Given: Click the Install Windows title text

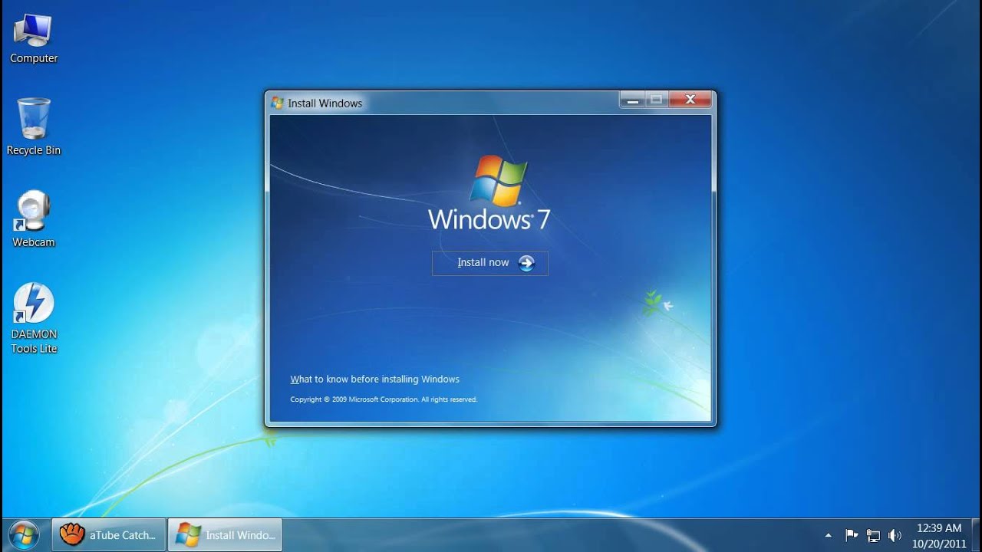Looking at the screenshot, I should [x=325, y=103].
